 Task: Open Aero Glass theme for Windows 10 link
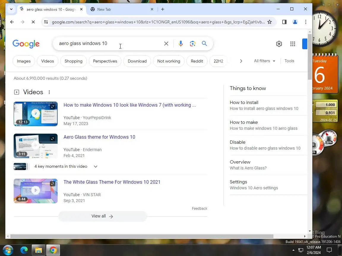point(99,137)
